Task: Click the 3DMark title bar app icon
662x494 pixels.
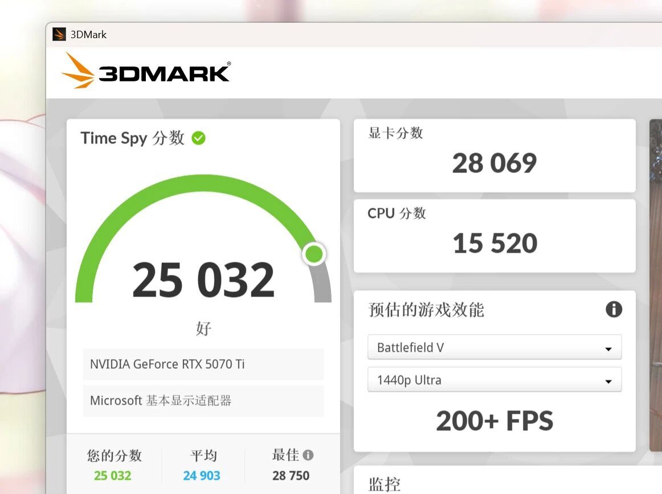Action: pyautogui.click(x=59, y=34)
